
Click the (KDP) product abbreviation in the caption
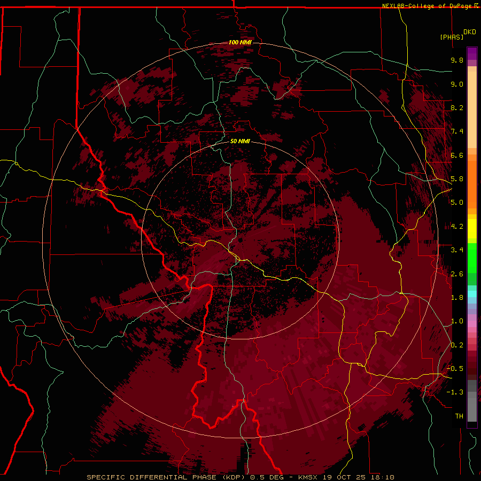(x=234, y=477)
